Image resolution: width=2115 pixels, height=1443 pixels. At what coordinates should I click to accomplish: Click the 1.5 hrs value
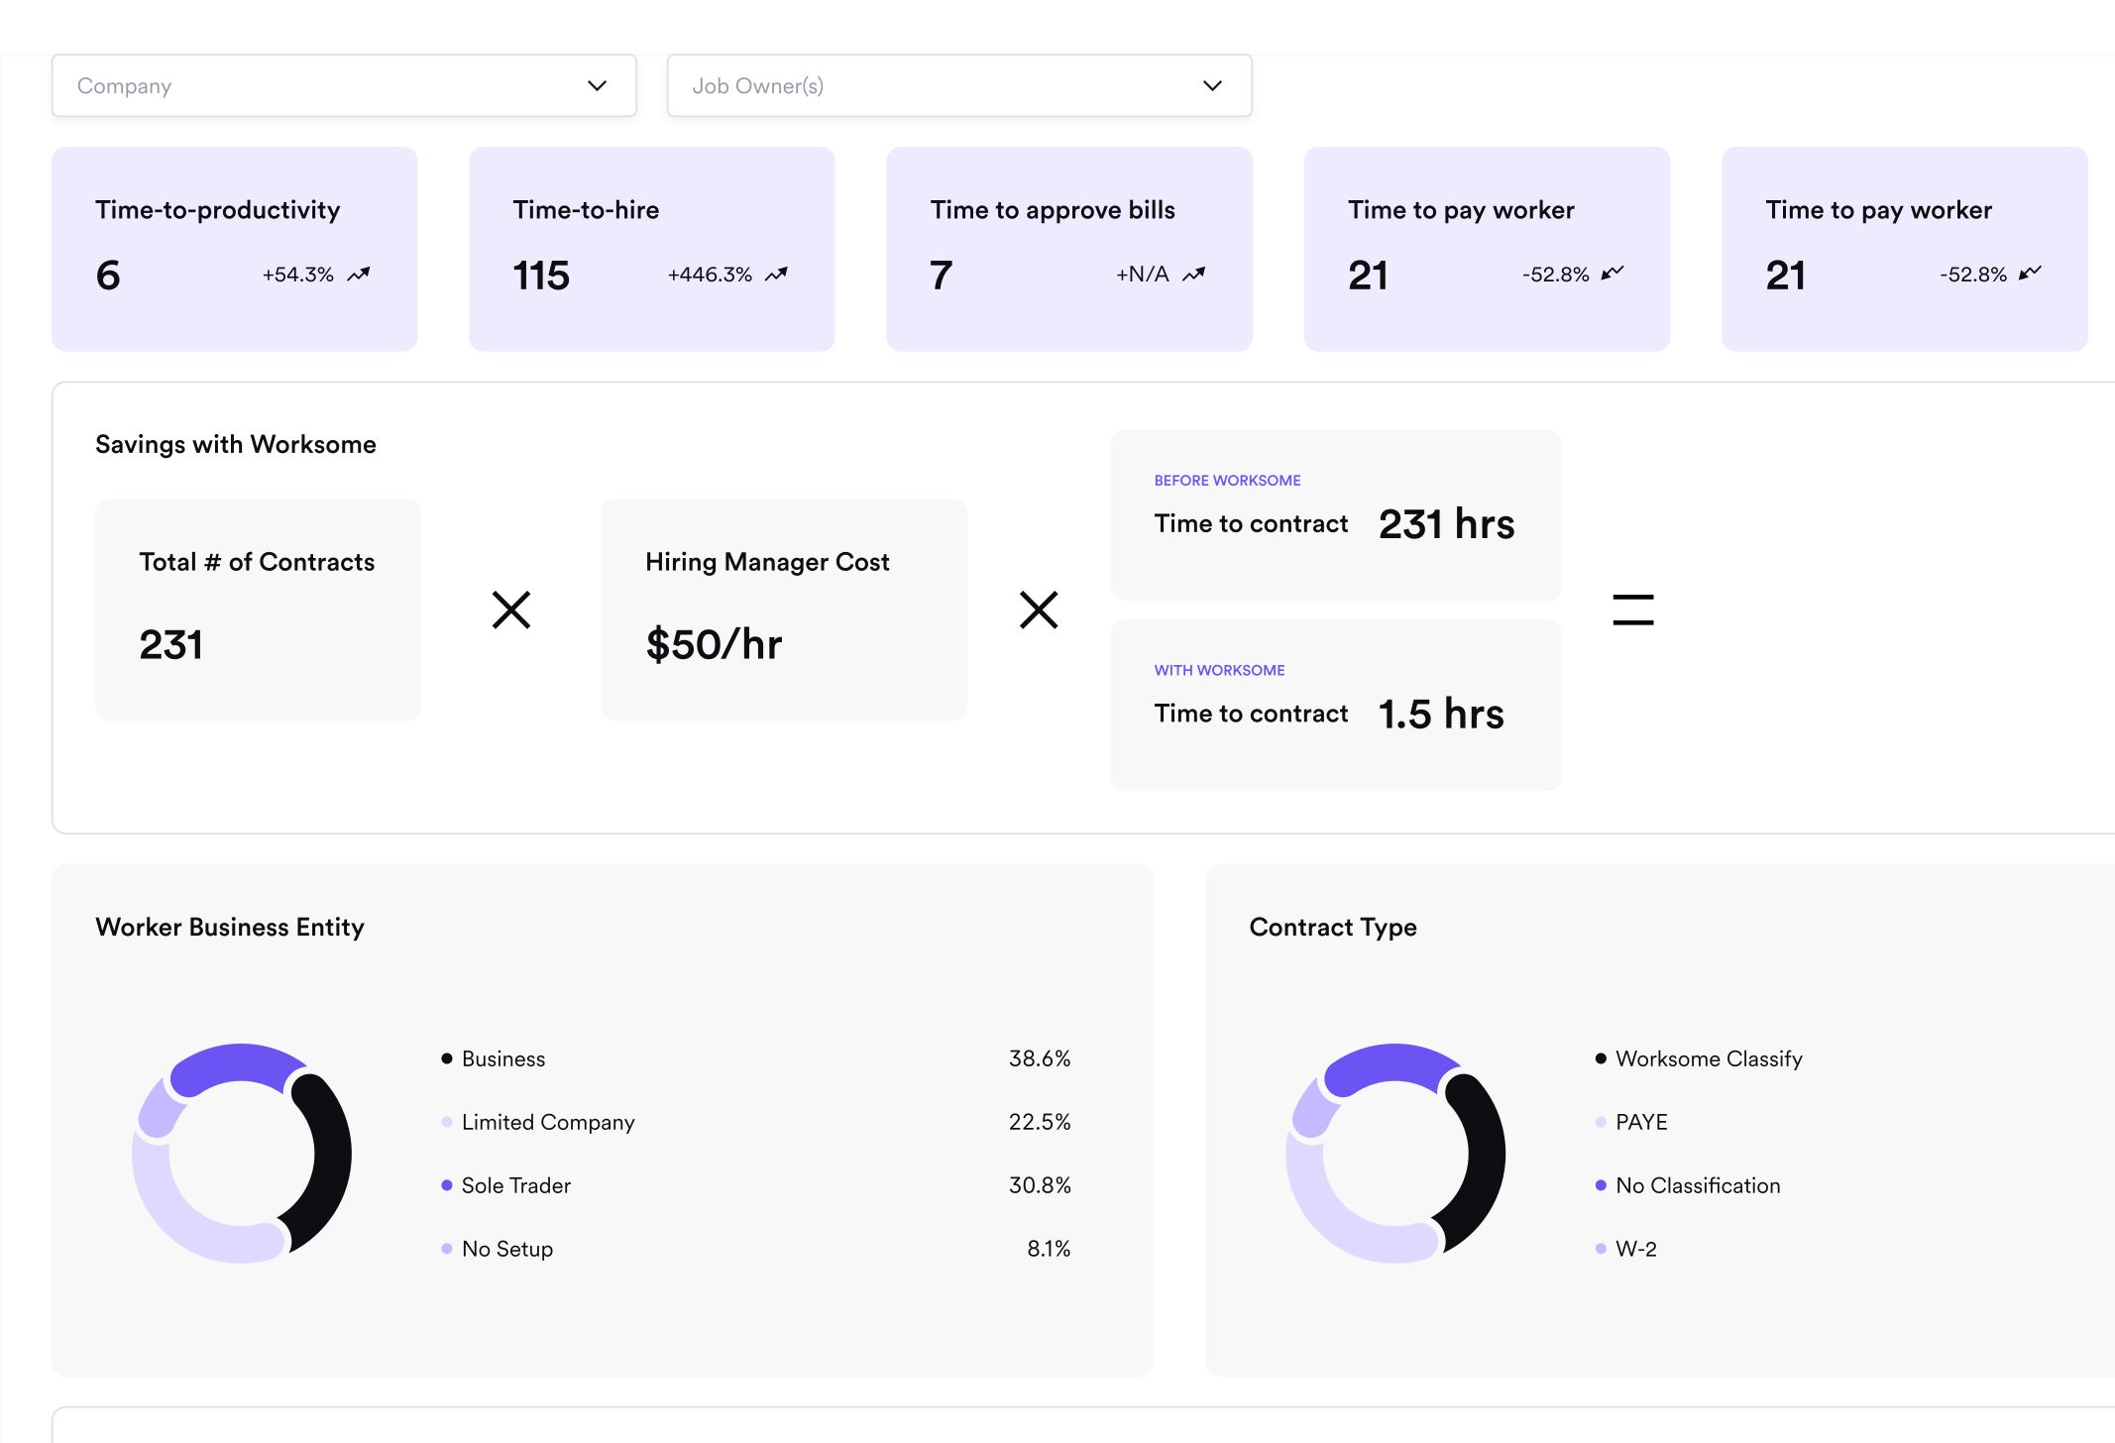click(x=1441, y=714)
